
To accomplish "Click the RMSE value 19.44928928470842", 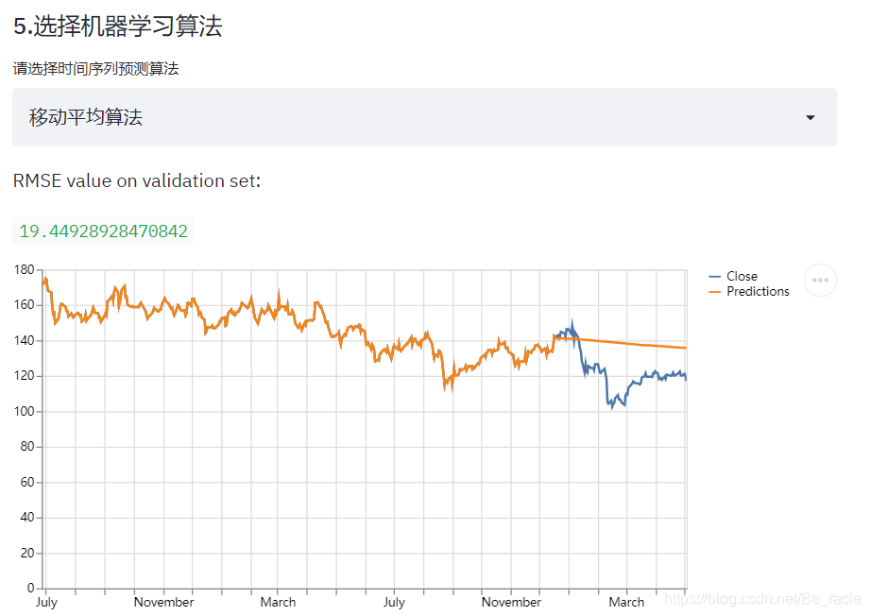I will (x=103, y=231).
